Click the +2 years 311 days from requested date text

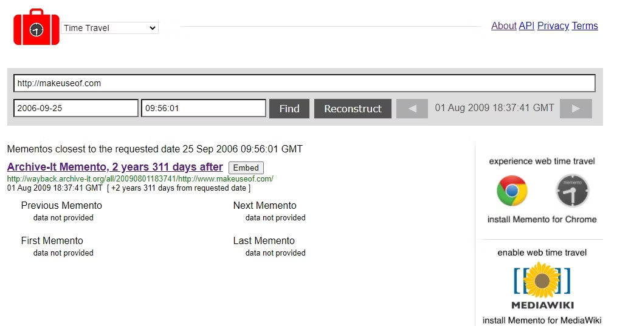tap(179, 188)
